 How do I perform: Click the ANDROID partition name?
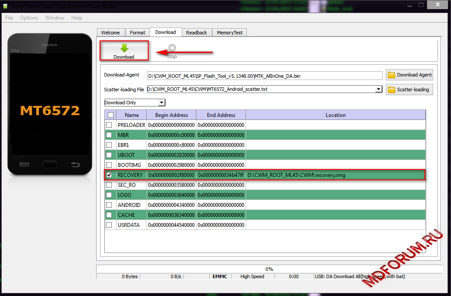[129, 205]
